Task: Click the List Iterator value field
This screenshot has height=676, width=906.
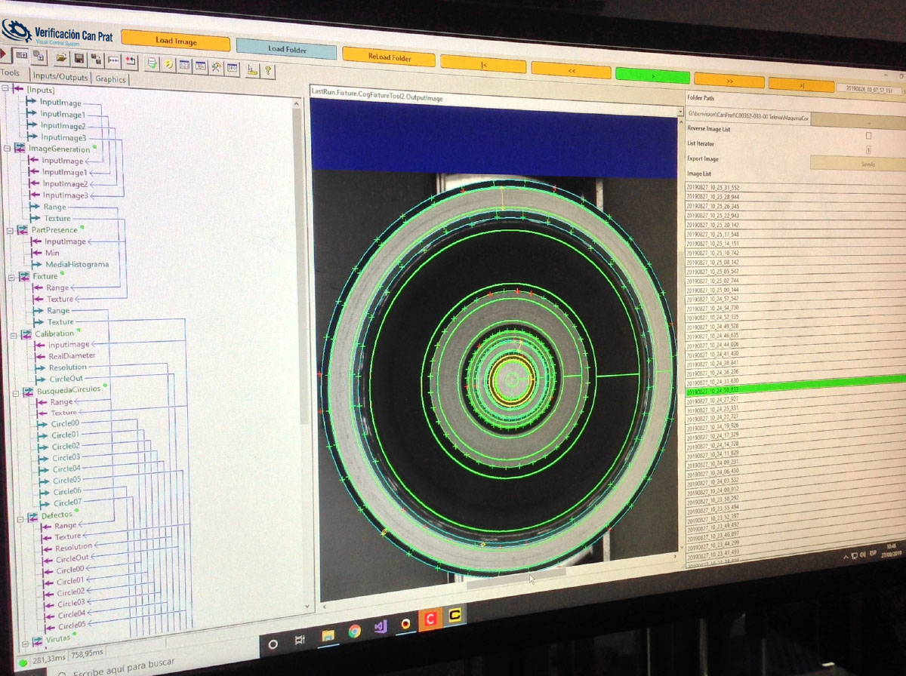Action: click(x=868, y=149)
